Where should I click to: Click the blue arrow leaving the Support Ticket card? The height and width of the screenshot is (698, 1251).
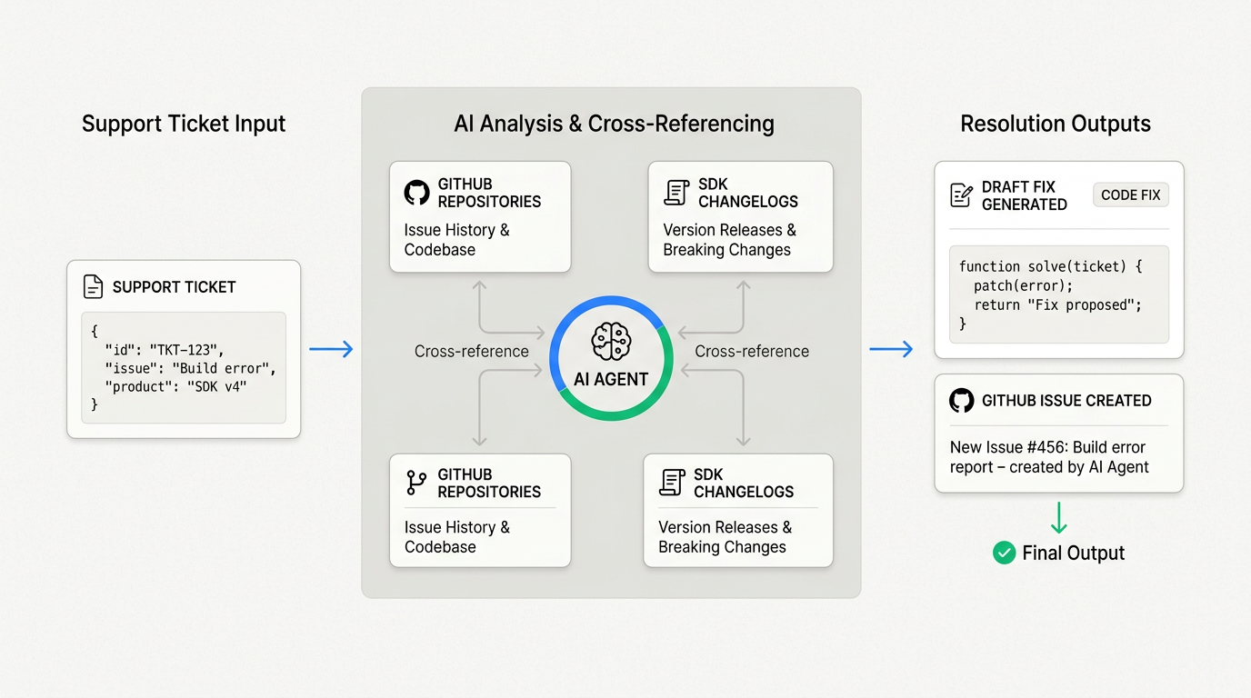click(331, 349)
